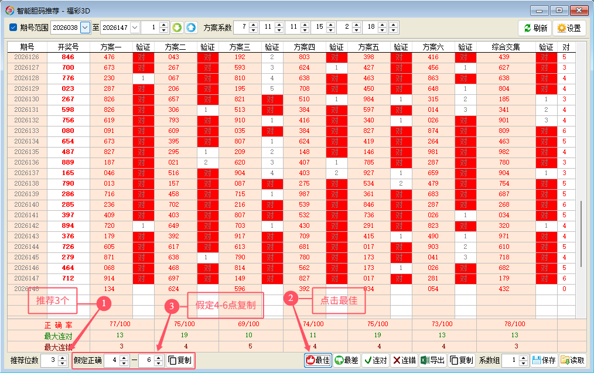
Task: Click 方案三 value 917 in row 2026143
Action: tap(240, 236)
